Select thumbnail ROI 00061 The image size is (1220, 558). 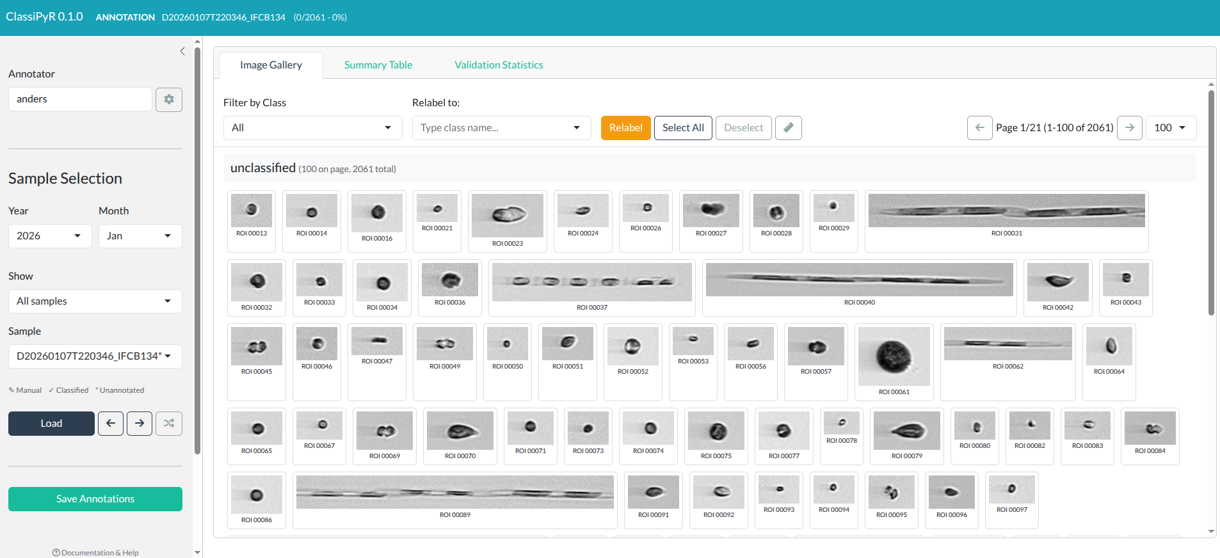(894, 357)
